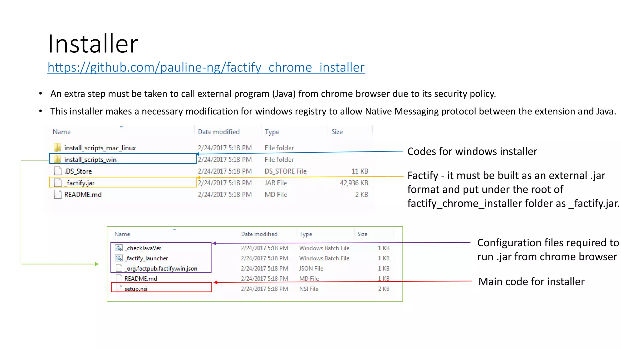Sort lower listing by Size column

coord(362,234)
